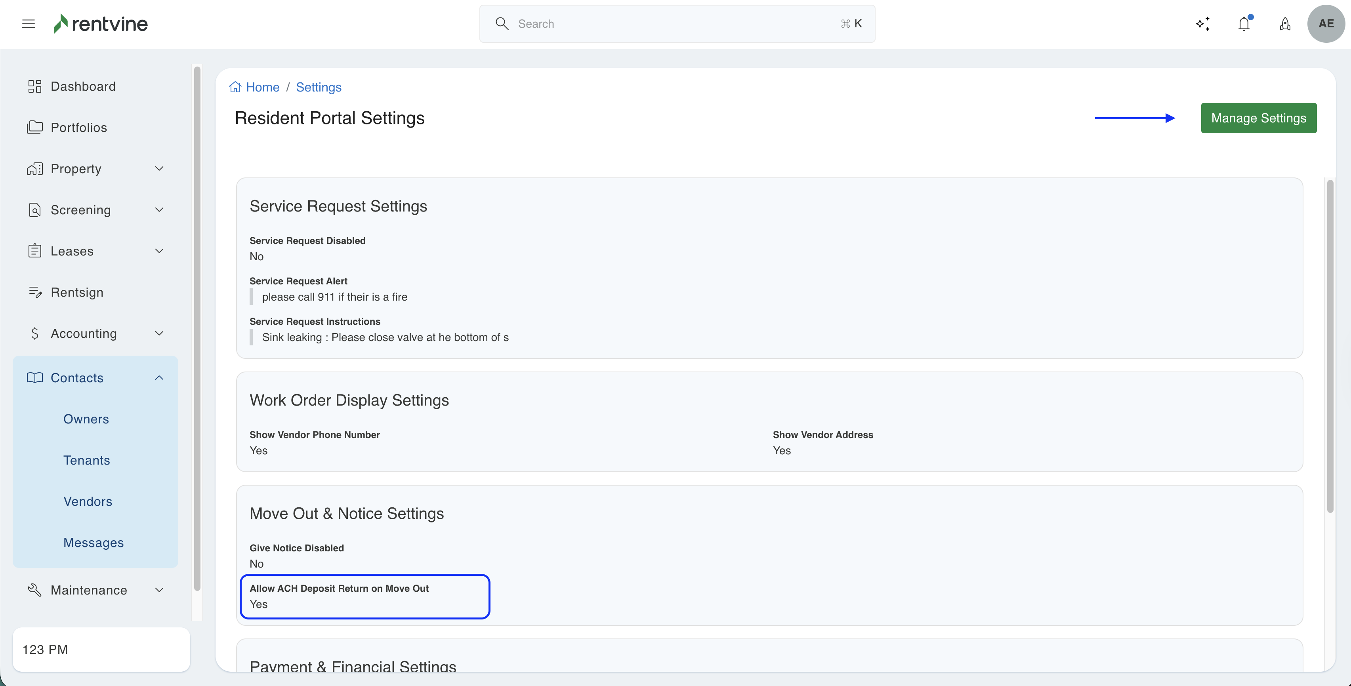Click the Home breadcrumb house icon
Screen dimensions: 1351x686
pyautogui.click(x=235, y=87)
